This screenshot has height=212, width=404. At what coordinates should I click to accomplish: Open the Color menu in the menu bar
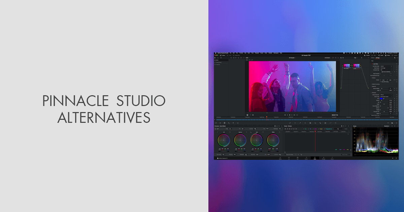(265, 53)
